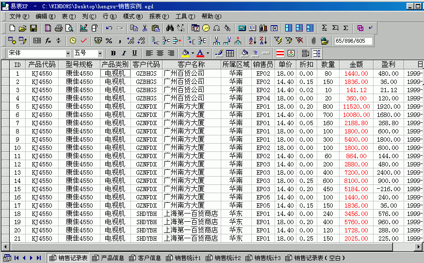
Task: Click the printer icon to print
Action: [x=59, y=28]
